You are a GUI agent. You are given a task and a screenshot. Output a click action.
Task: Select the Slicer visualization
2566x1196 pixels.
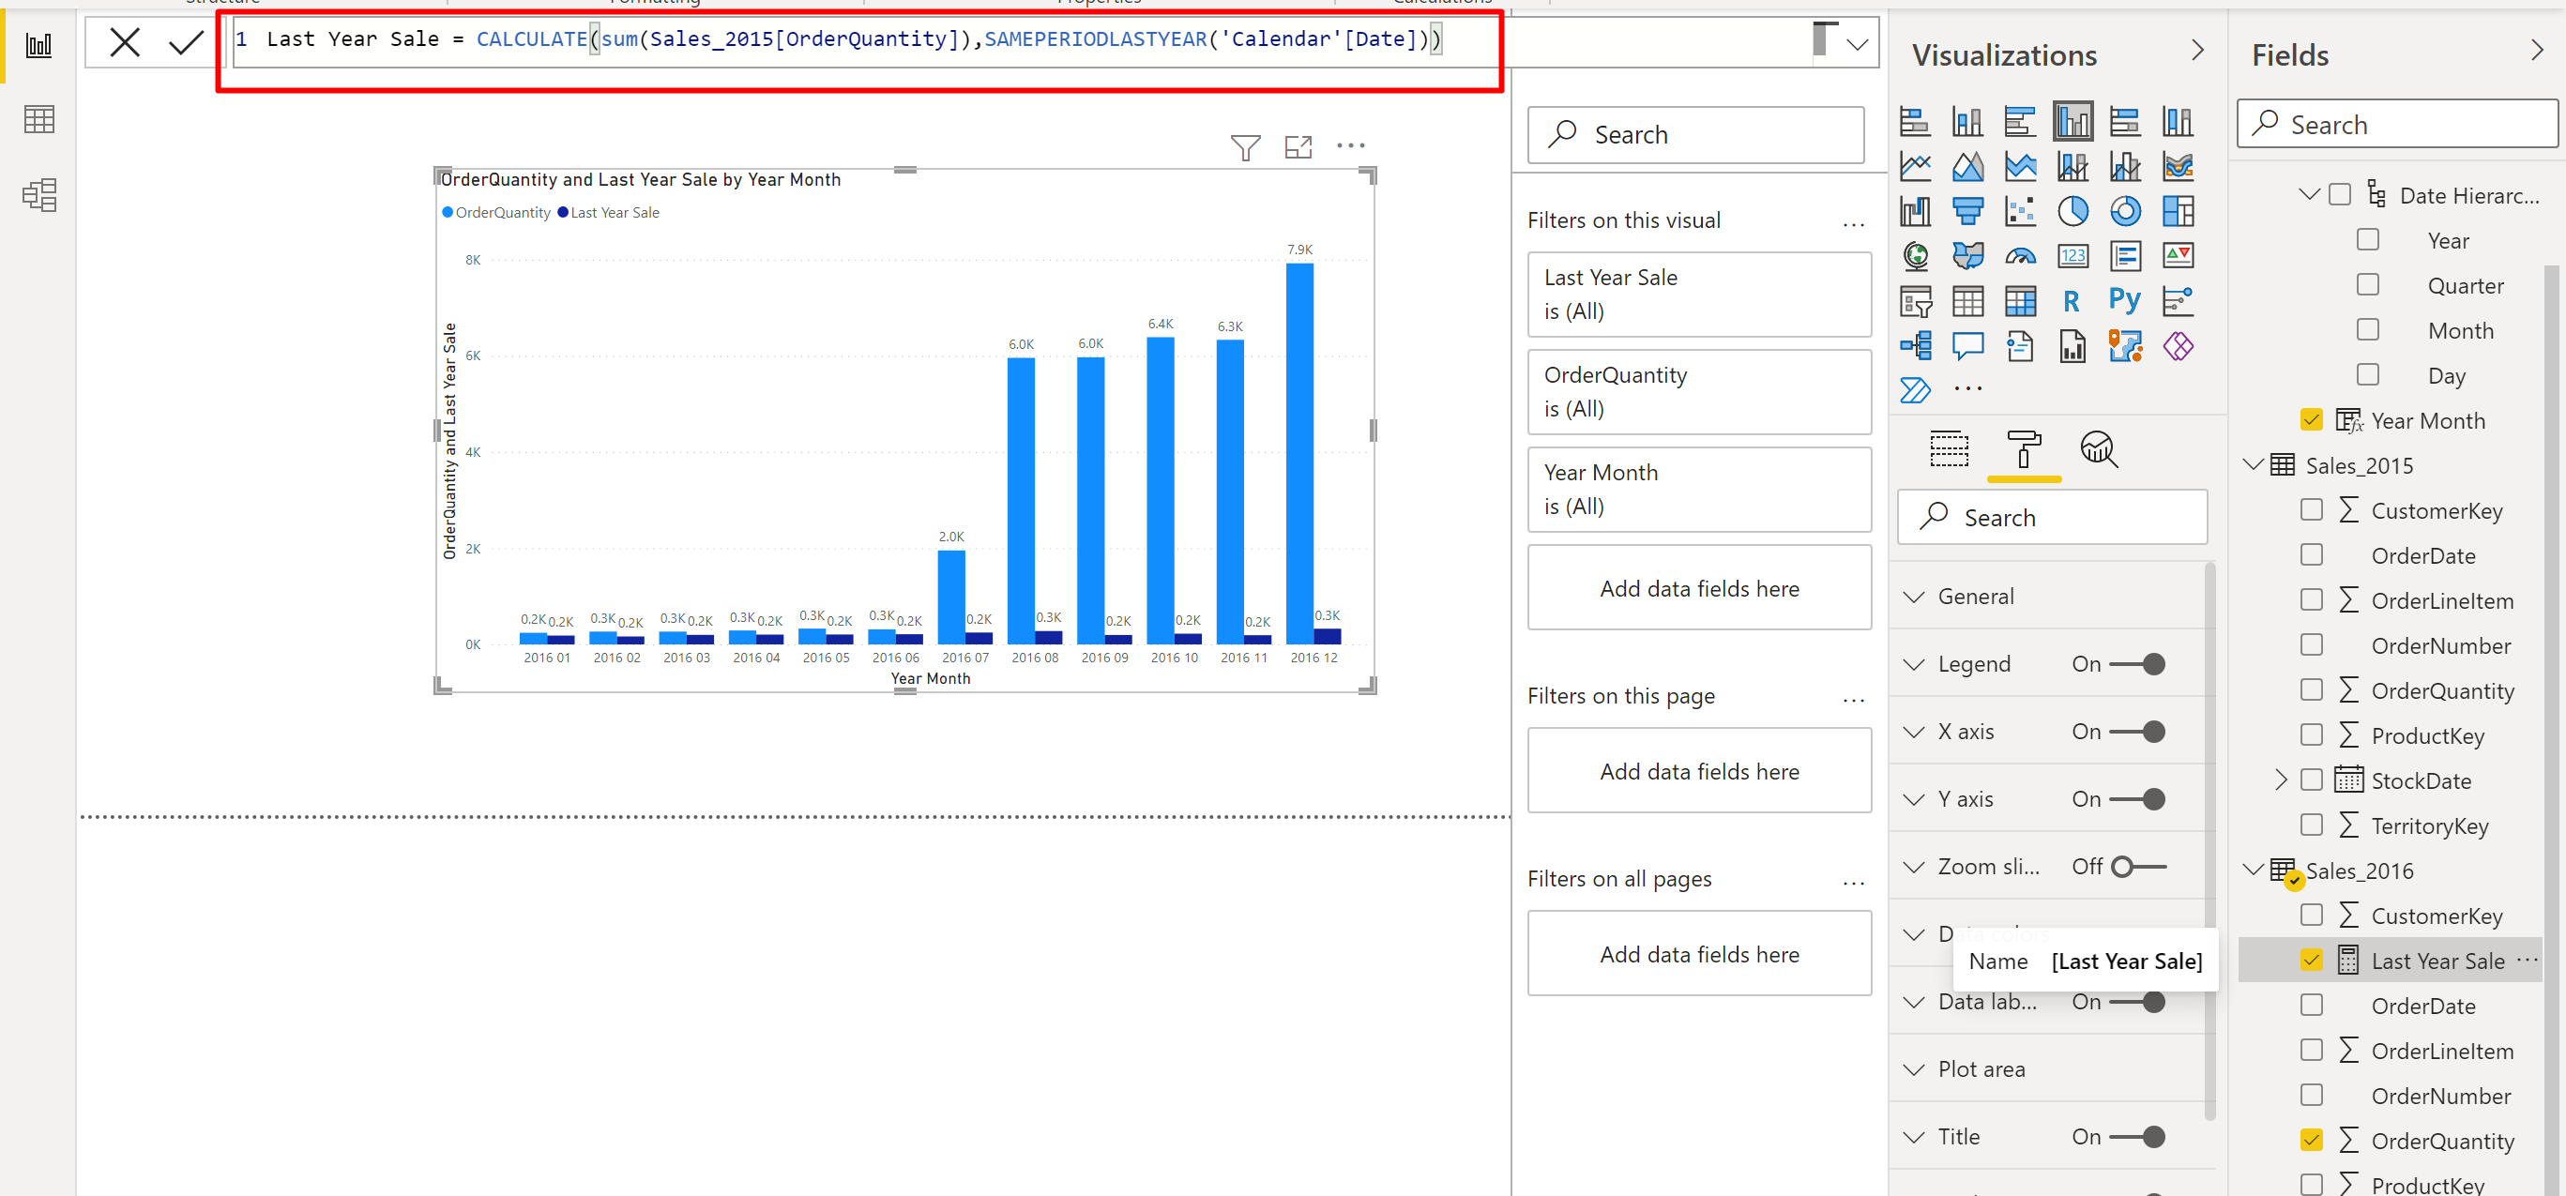1915,301
